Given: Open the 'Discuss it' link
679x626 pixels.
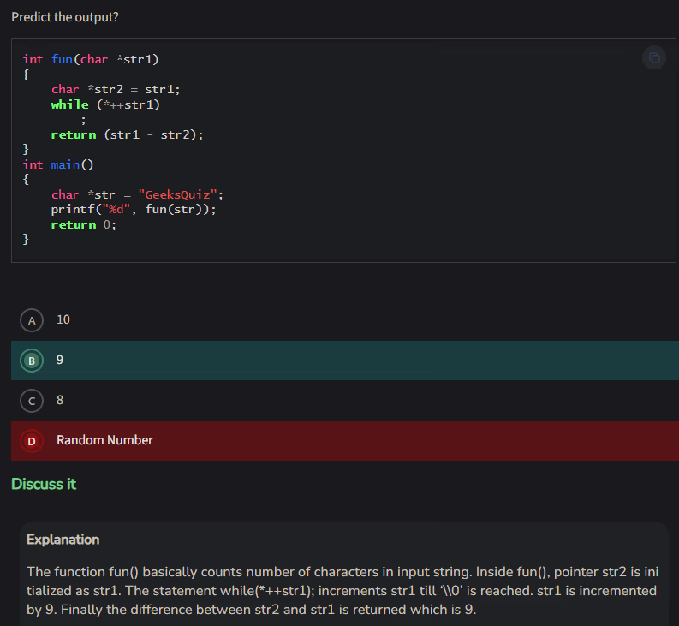Looking at the screenshot, I should pyautogui.click(x=44, y=484).
